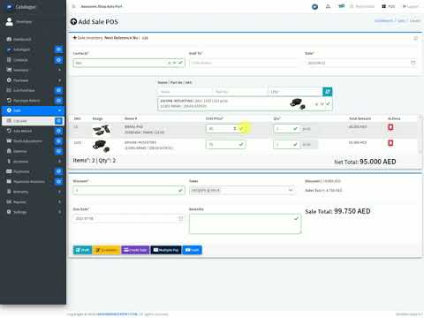Expand the Reports sidebar menu
Image resolution: width=424 pixels, height=318 pixels.
click(33, 202)
